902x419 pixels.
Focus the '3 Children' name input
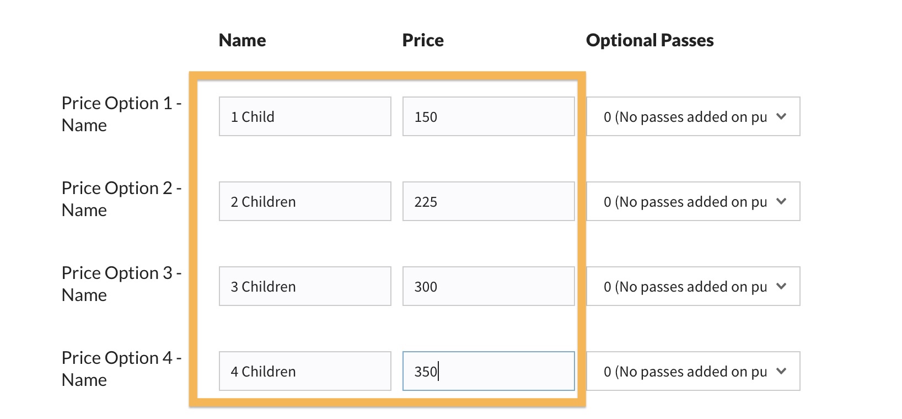(305, 286)
